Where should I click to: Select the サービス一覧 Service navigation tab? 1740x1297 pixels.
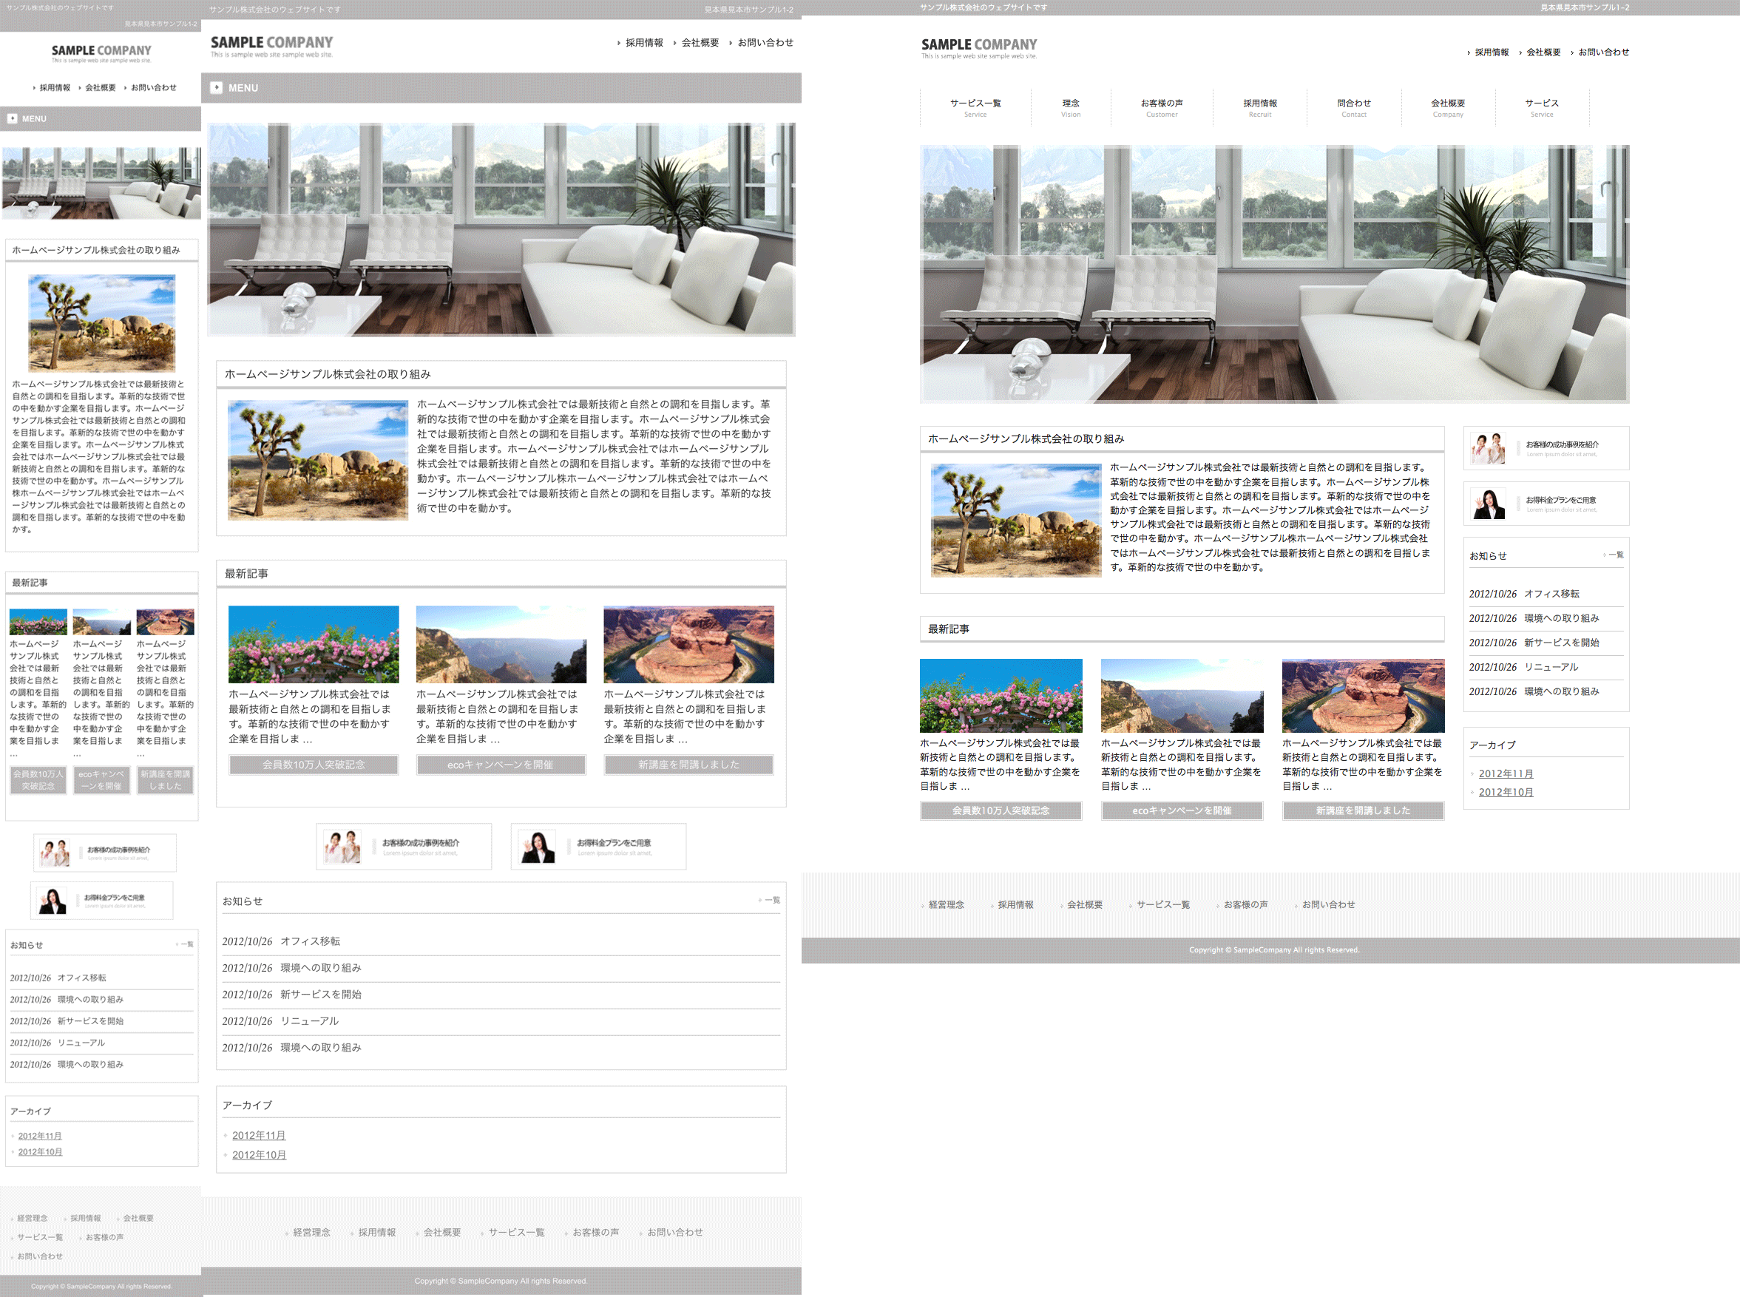click(x=975, y=107)
